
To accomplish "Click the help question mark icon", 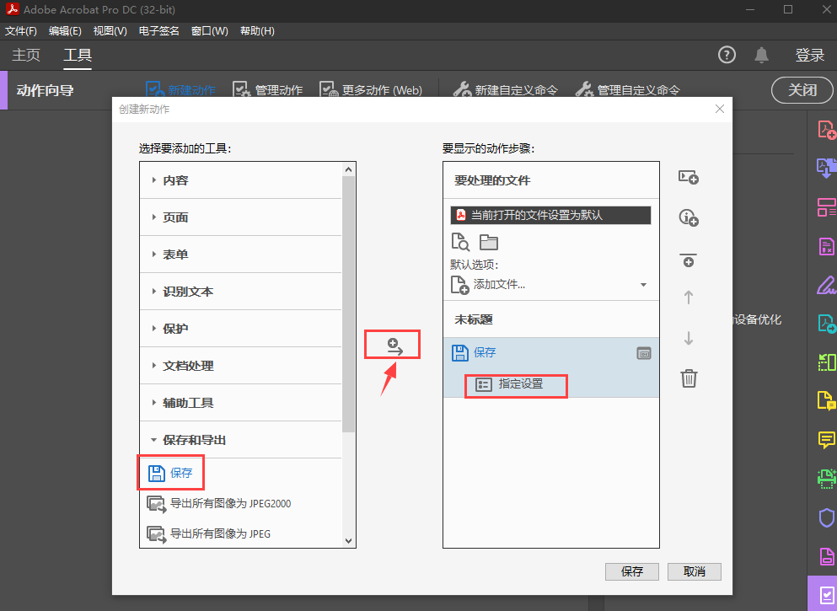I will click(x=727, y=55).
